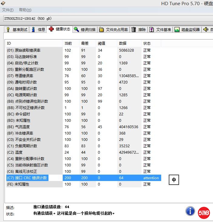Click the blue info icon at the bottom
Viewport: 213px width, 222px height.
(x=190, y=211)
